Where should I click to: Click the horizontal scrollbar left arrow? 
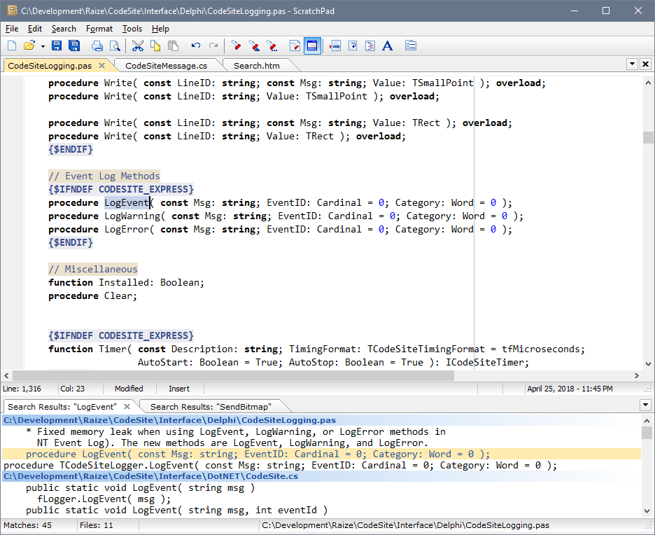(x=6, y=375)
